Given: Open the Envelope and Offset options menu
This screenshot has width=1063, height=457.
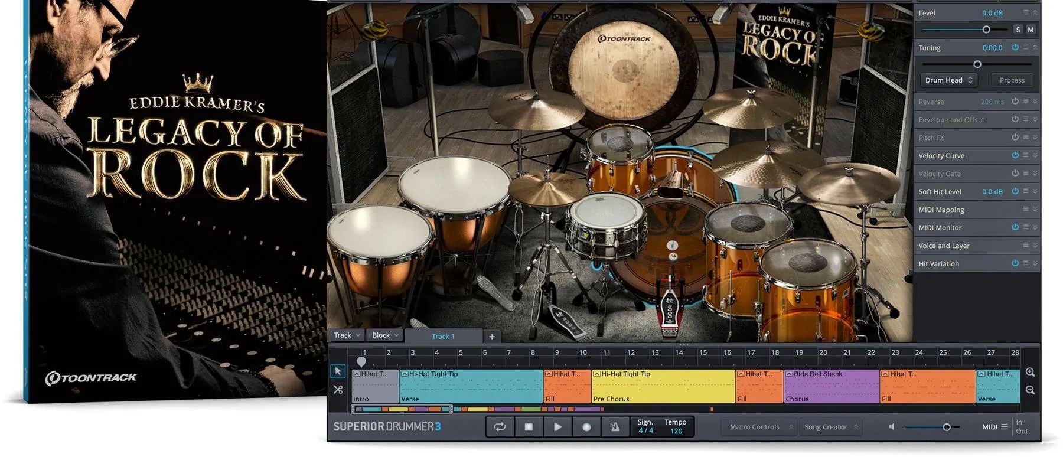Looking at the screenshot, I should click(1026, 119).
